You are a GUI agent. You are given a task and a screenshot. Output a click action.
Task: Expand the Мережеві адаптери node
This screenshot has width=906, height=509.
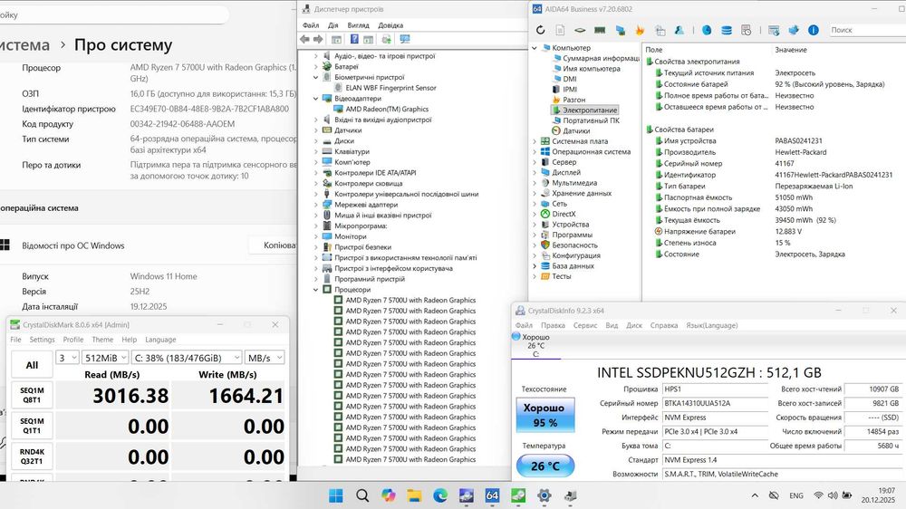(316, 205)
